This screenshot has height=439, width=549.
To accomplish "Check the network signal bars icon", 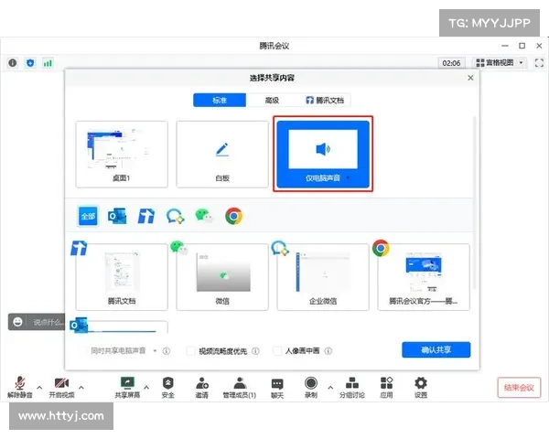I will [x=48, y=63].
